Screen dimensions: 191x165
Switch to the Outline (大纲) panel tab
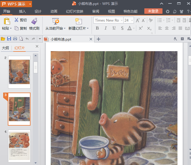5,48
